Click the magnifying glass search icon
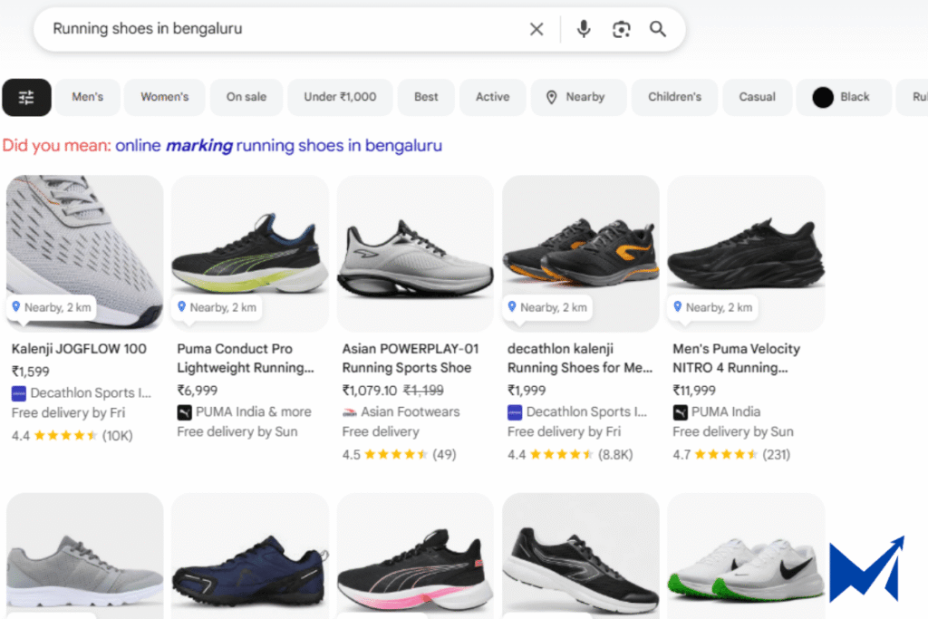This screenshot has height=619, width=928. click(658, 29)
